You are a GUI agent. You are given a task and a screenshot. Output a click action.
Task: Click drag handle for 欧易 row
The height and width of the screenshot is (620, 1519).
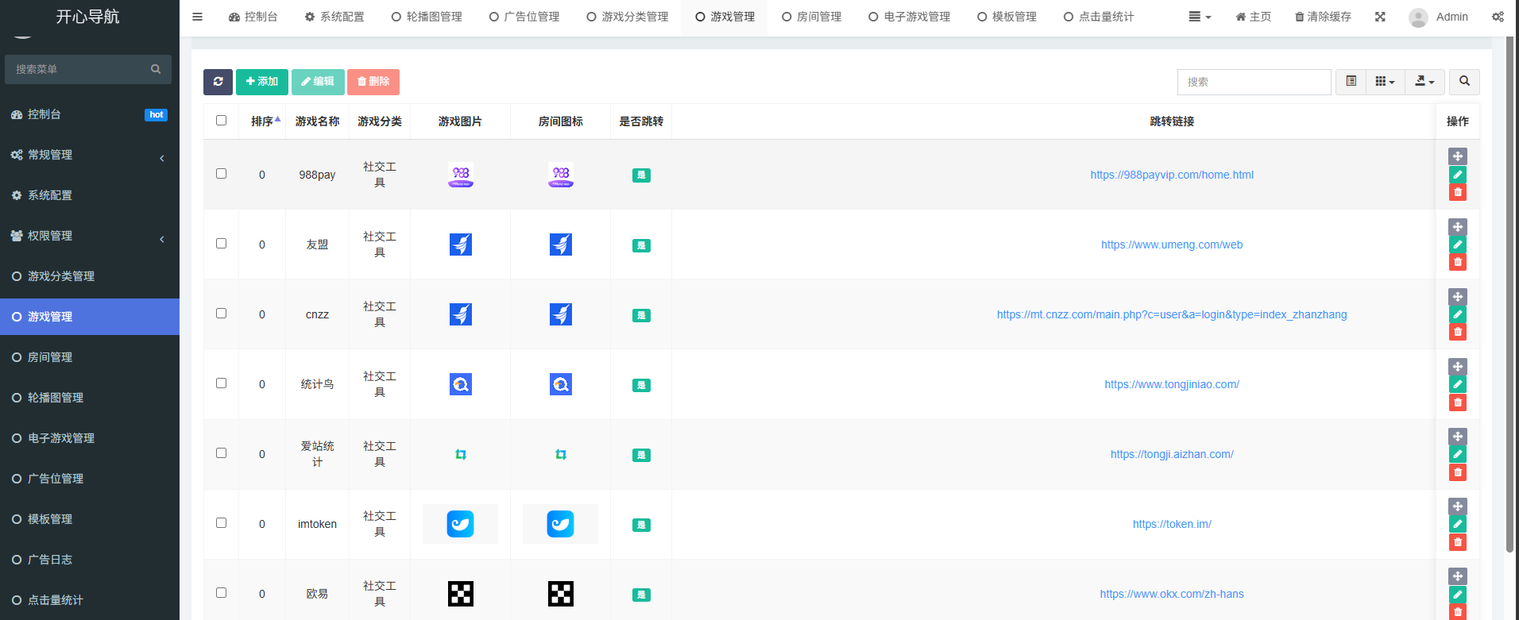(1458, 576)
